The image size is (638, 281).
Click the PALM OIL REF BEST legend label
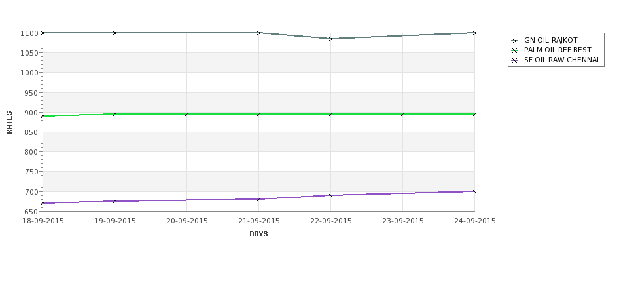pos(558,50)
